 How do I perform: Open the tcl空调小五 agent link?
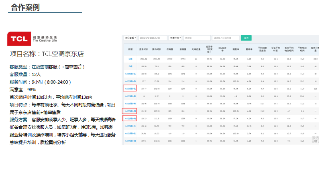130,74
